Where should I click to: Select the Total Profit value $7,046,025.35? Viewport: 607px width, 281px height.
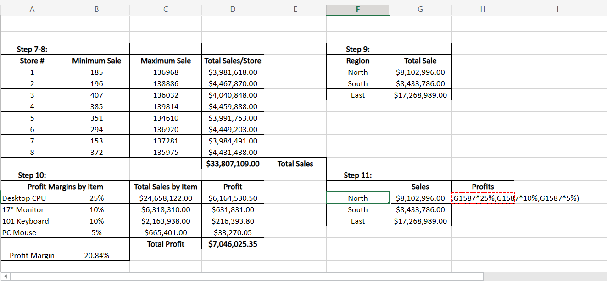click(232, 244)
